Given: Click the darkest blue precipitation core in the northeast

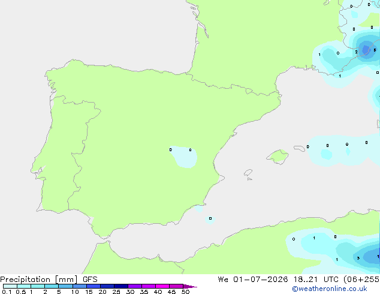Looking at the screenshot, I should coord(366,49).
